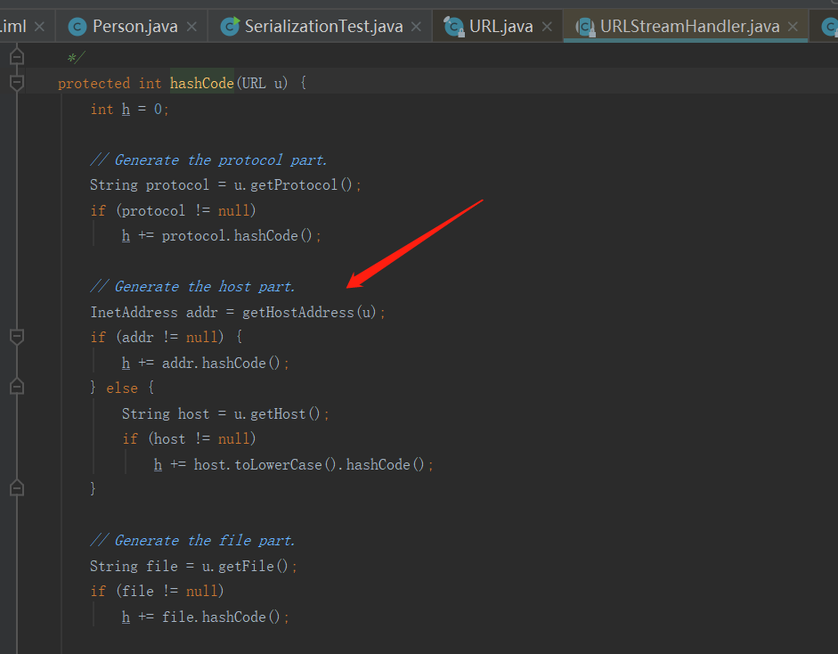The height and width of the screenshot is (654, 838).
Task: Close the SerializationTest.java editor tab
Action: tap(417, 27)
